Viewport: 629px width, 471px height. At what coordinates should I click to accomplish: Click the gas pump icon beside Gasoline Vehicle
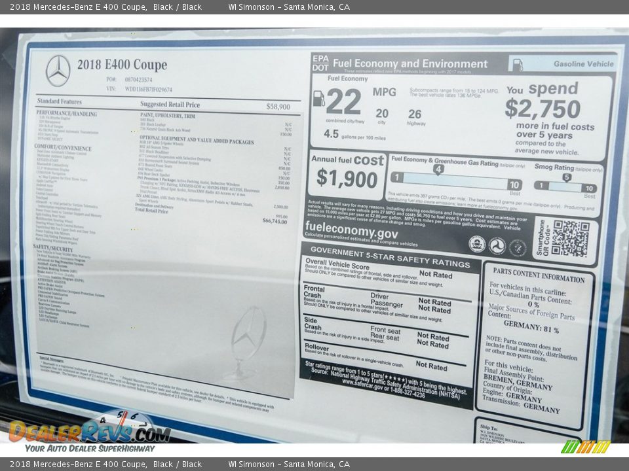(x=518, y=64)
